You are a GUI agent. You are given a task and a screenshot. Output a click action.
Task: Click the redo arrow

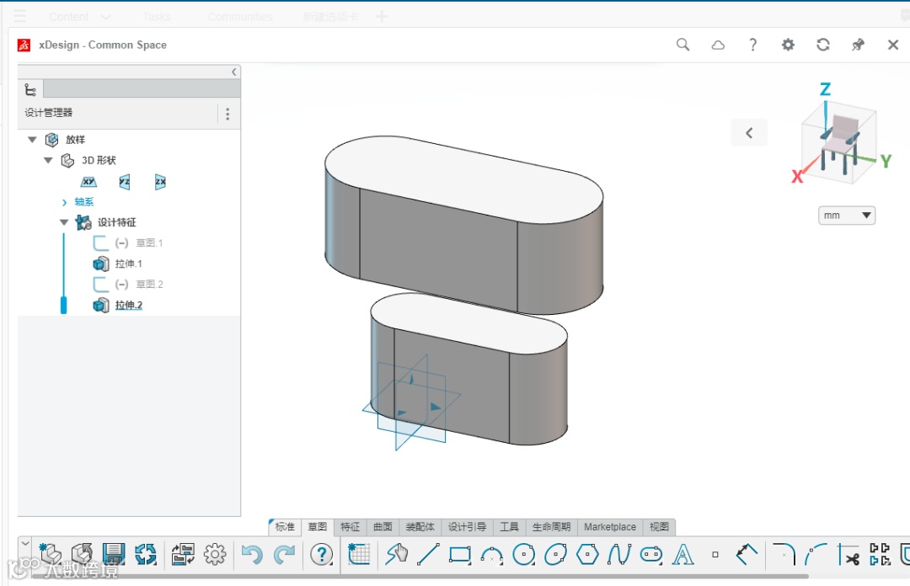[x=285, y=554]
